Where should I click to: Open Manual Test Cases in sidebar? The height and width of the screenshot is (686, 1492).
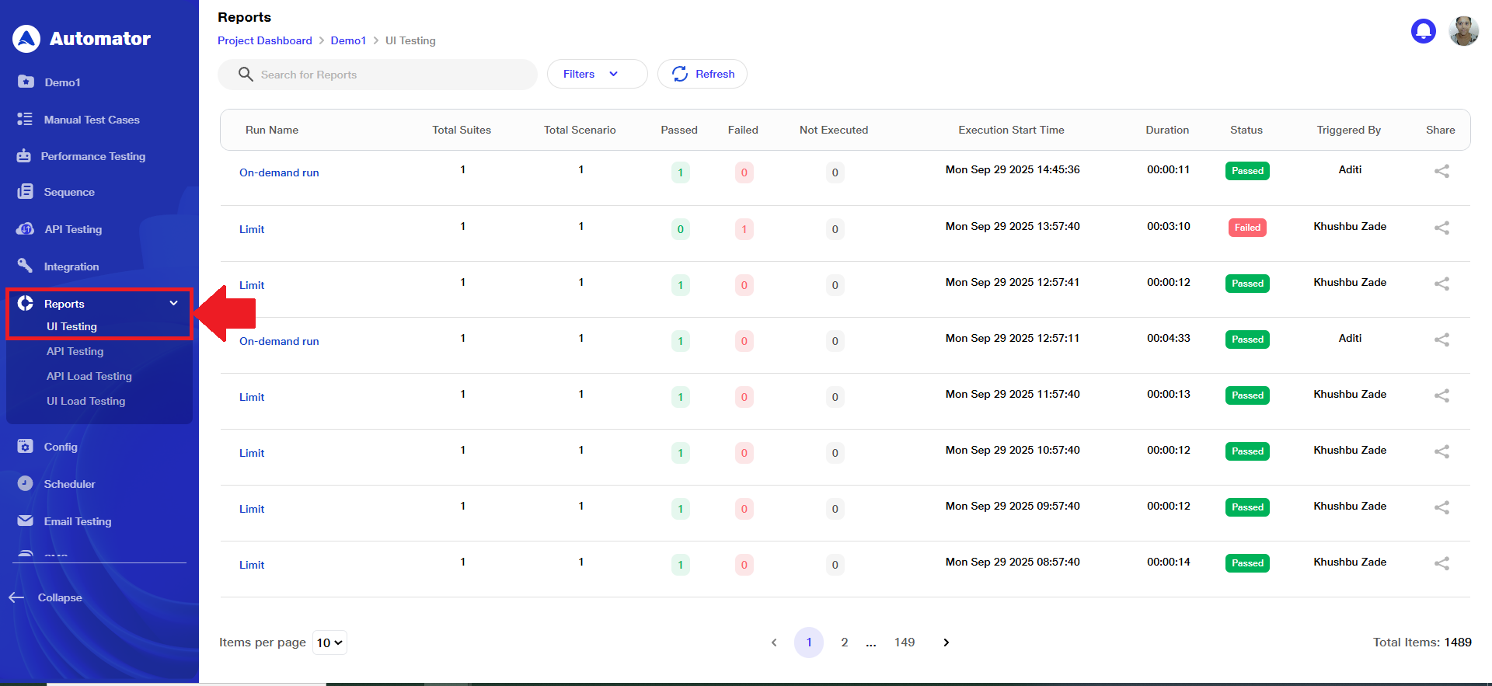point(91,120)
